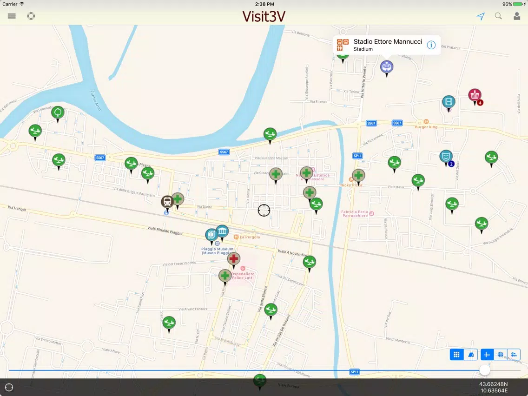The height and width of the screenshot is (396, 528).
Task: Tap the Via Enrico Mattei street label
Action: pos(48,340)
